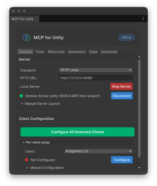Switch to the Tools tab
The image size is (157, 186).
point(40,52)
